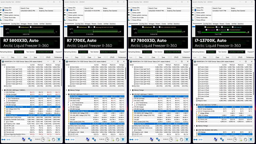Screen dimensions: 256x144
Task: Click the clock reset icon in the 5800X3D HWiNFO toolbar
Action: click(x=43, y=140)
